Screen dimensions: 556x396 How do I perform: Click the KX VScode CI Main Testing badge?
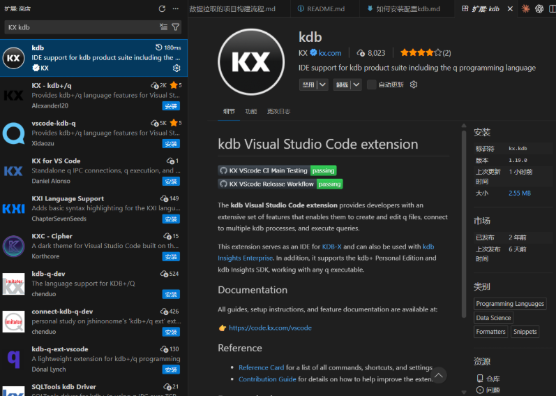click(x=277, y=170)
